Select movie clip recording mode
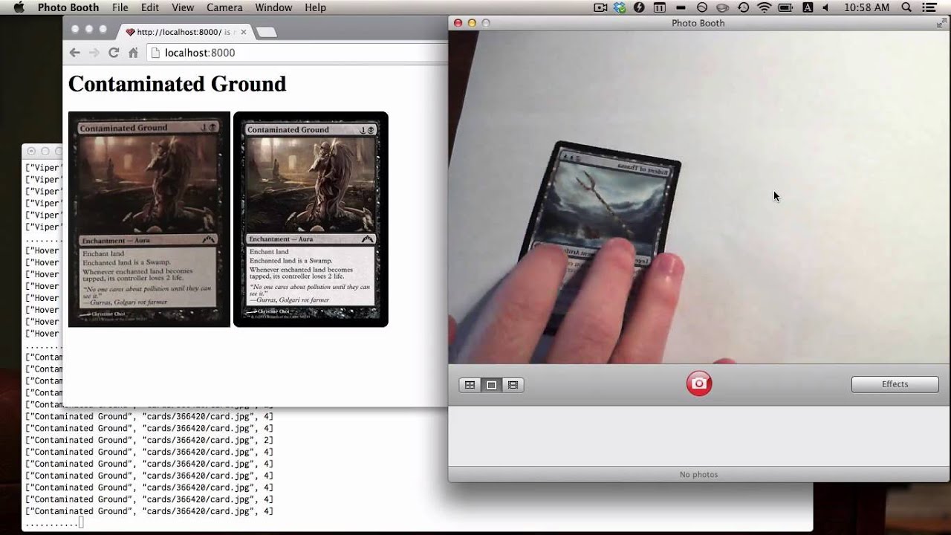Screen dimensions: 951x535 [513, 385]
